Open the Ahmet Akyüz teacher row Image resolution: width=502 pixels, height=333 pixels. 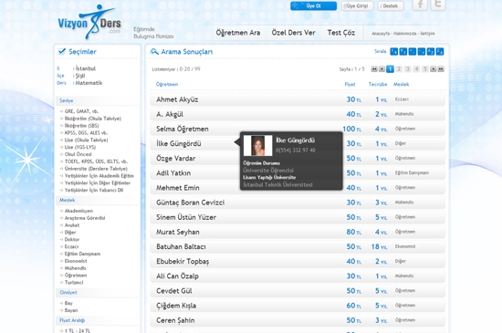(298, 99)
